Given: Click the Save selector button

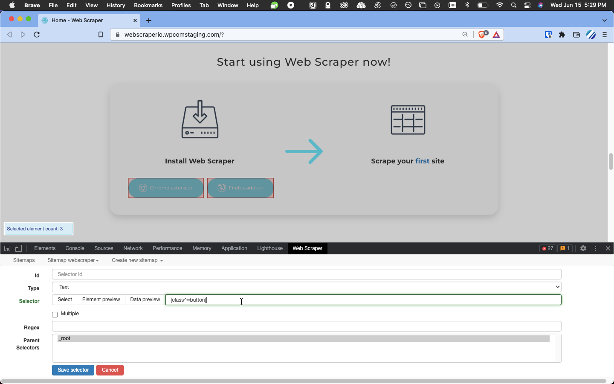Looking at the screenshot, I should [x=73, y=370].
